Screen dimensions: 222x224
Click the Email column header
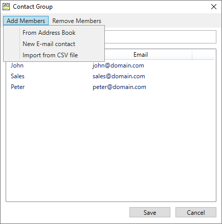click(x=141, y=55)
